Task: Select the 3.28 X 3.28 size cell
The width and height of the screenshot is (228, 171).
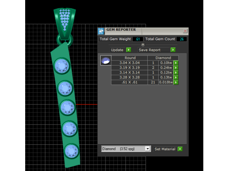Action: point(130,77)
